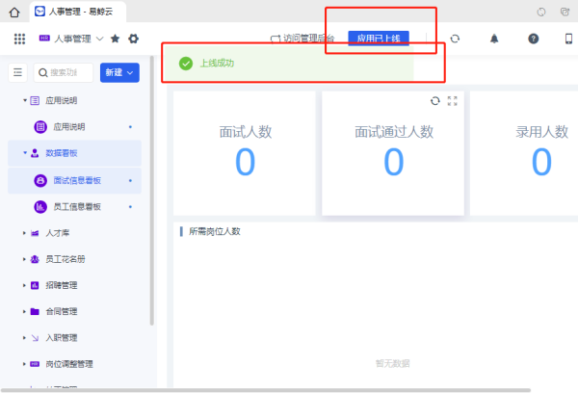Click the dot beside 员工信息看板
The width and height of the screenshot is (578, 393).
(130, 207)
